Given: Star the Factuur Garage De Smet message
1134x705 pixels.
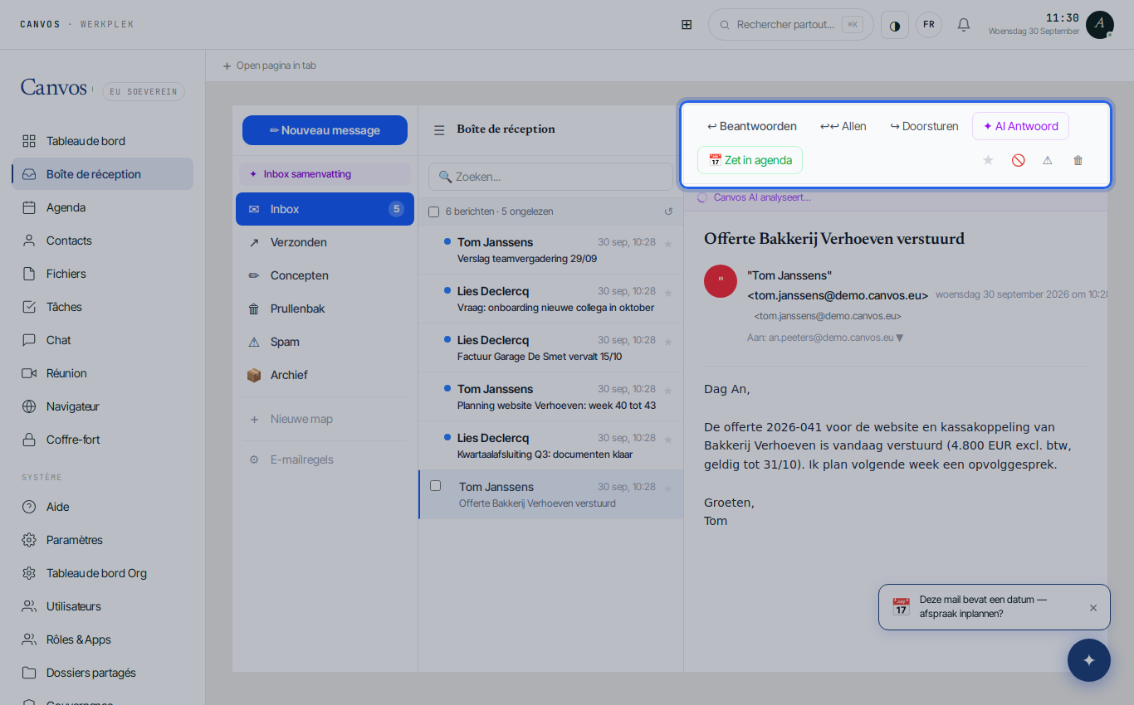Looking at the screenshot, I should [668, 341].
